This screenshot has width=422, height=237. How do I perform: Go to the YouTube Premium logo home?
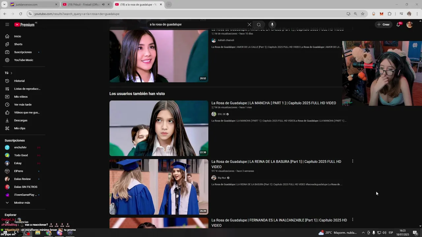coord(24,25)
